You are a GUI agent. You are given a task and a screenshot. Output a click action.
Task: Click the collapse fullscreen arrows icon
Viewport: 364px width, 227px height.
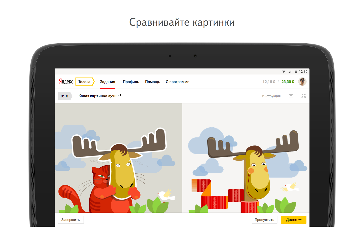pyautogui.click(x=304, y=96)
